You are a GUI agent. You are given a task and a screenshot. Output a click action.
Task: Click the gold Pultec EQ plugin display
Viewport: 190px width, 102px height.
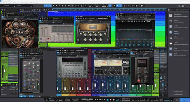point(93,27)
